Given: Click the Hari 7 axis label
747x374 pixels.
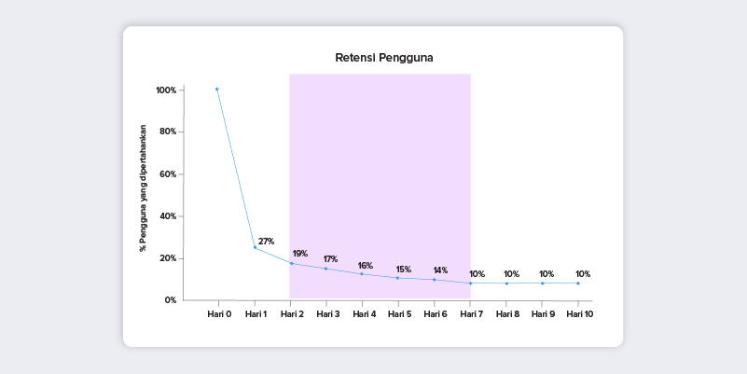Looking at the screenshot, I should (x=471, y=314).
